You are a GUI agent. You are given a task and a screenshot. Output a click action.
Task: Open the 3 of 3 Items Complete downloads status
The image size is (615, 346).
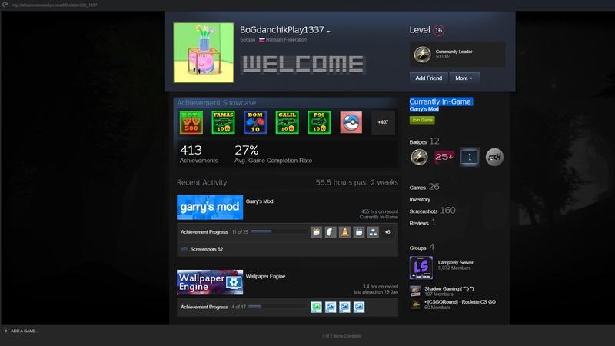[x=341, y=336]
